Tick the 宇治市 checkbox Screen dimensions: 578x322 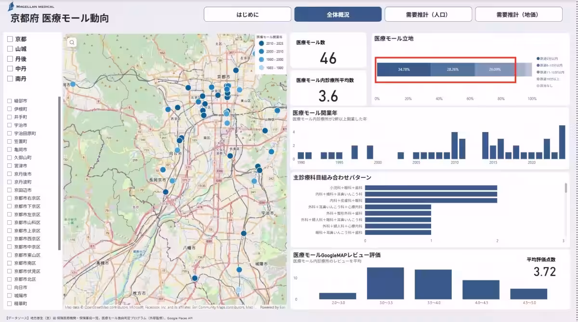[x=10, y=125]
